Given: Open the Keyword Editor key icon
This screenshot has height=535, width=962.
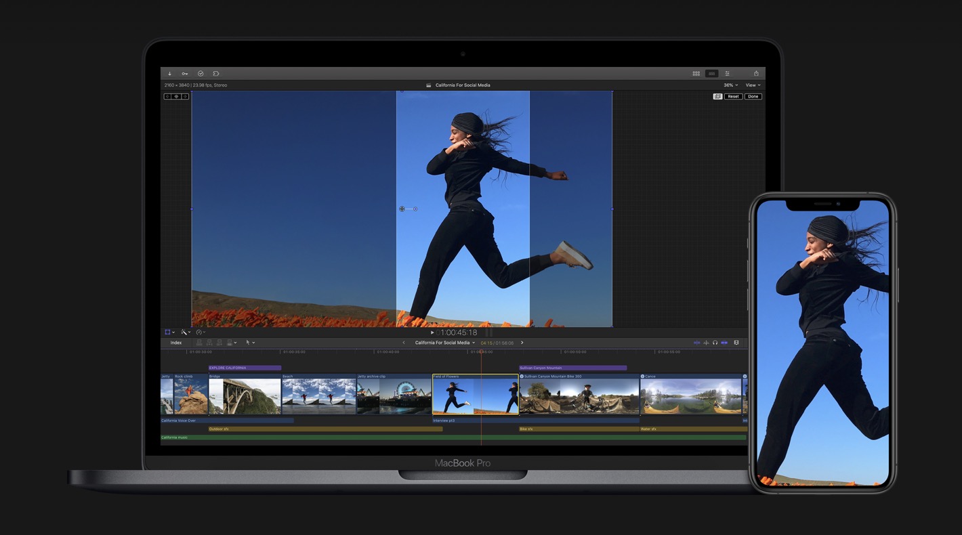Looking at the screenshot, I should pyautogui.click(x=185, y=73).
